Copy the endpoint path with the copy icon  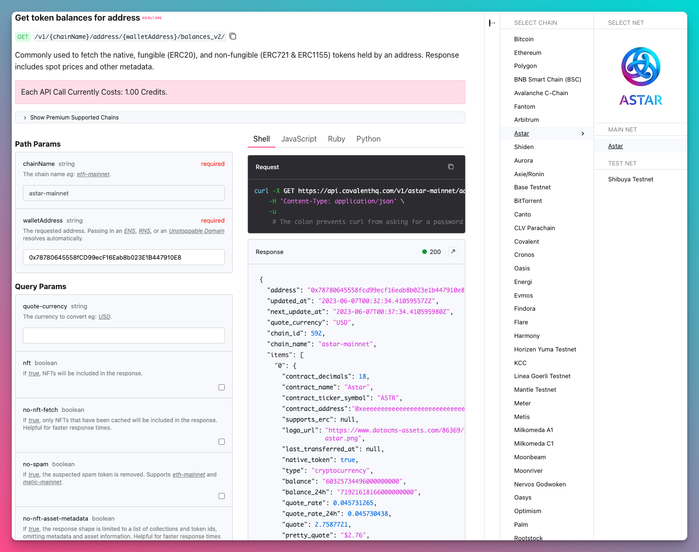coord(233,36)
